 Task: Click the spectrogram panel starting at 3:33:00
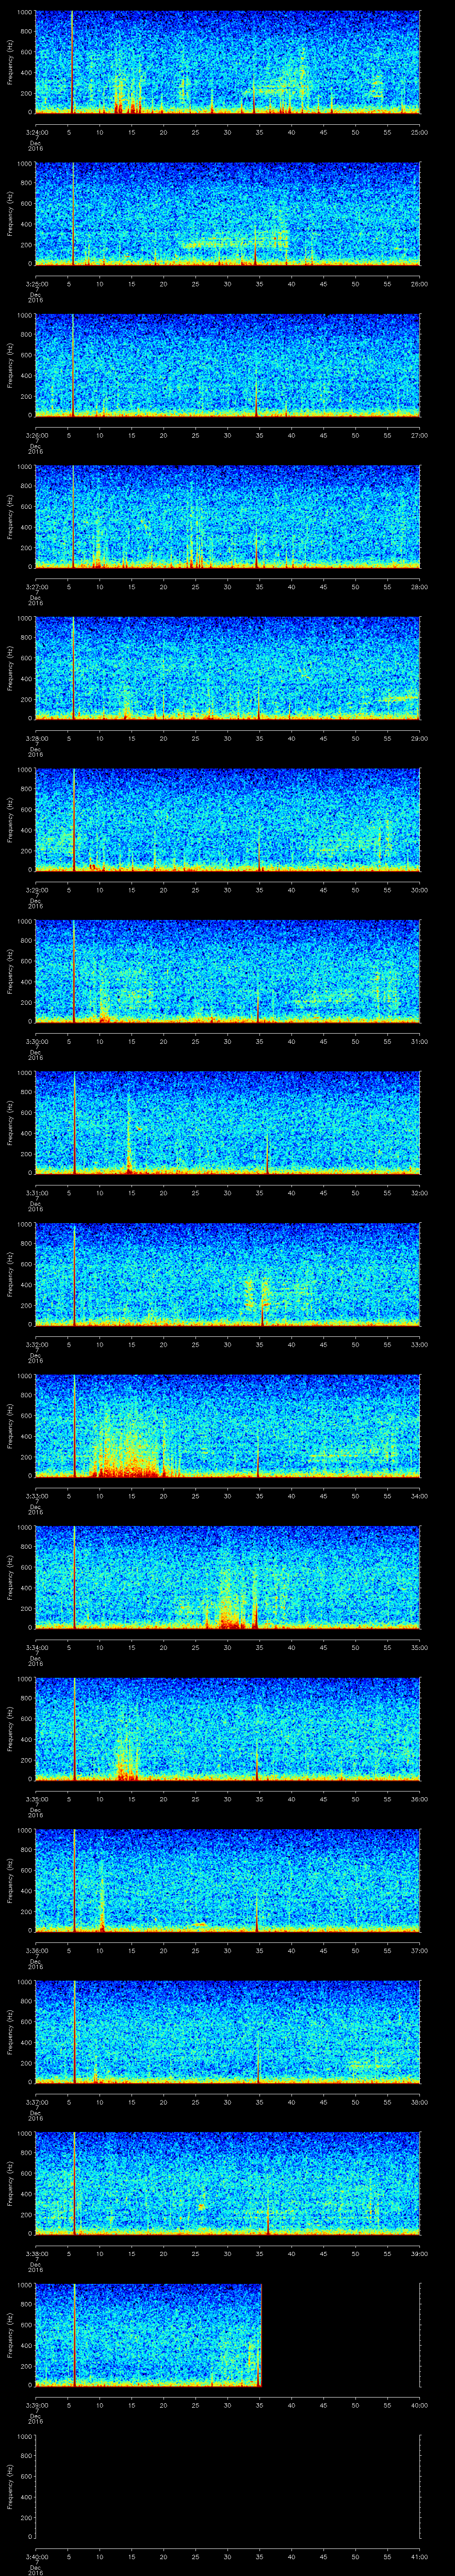tap(227, 1425)
